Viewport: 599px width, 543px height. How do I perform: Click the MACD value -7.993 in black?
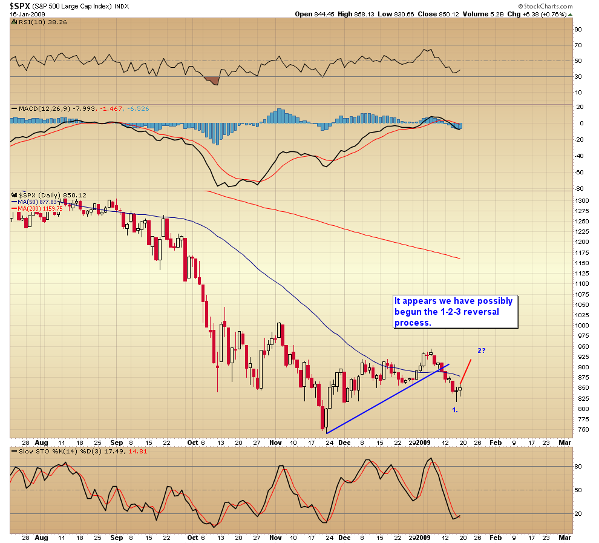click(85, 108)
